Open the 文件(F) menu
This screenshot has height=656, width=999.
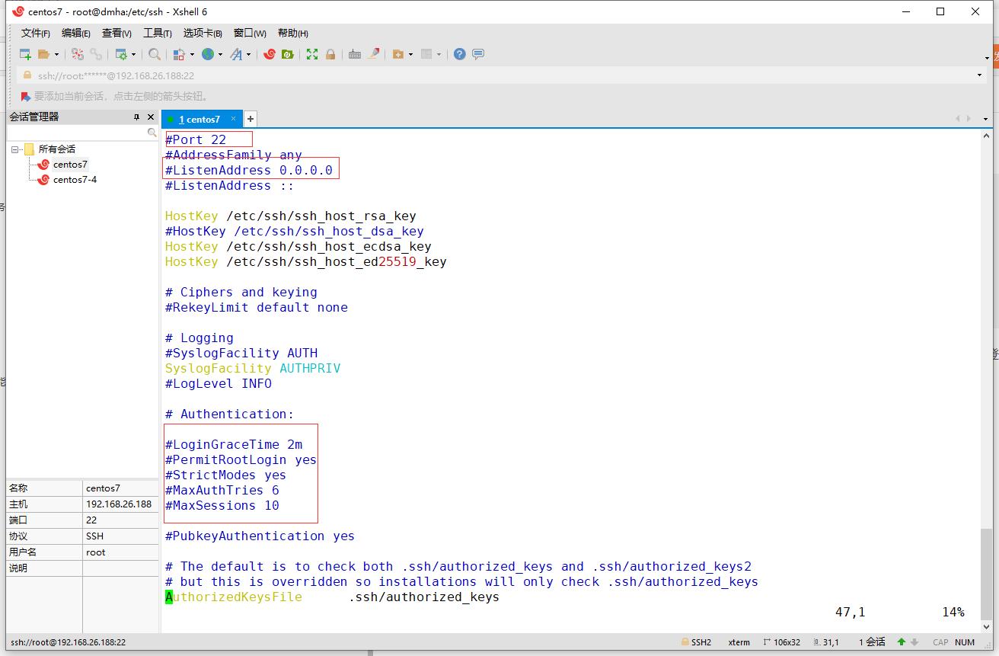(x=36, y=33)
